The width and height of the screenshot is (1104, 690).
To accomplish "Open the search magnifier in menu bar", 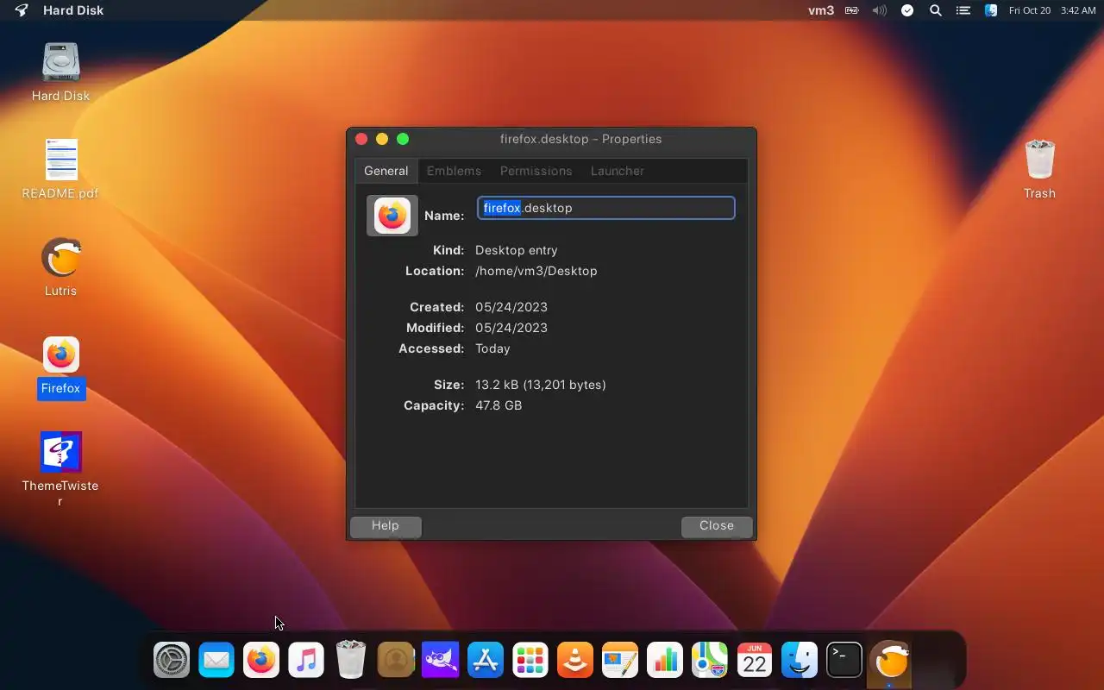I will 936,10.
